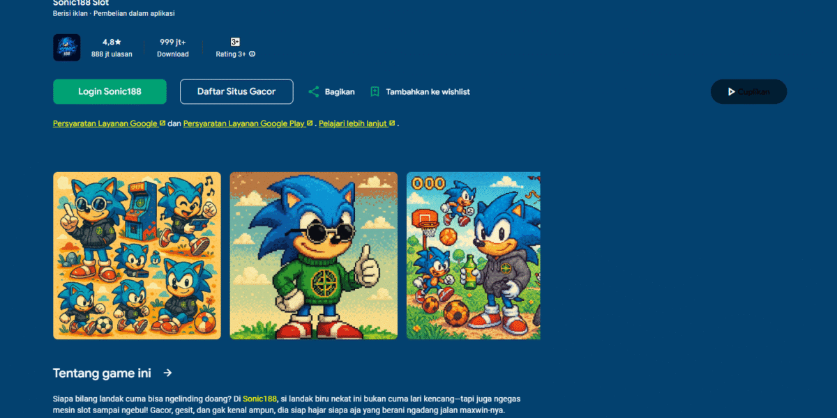
Task: Click the play triangle icon in Cuplikan
Action: coord(731,92)
